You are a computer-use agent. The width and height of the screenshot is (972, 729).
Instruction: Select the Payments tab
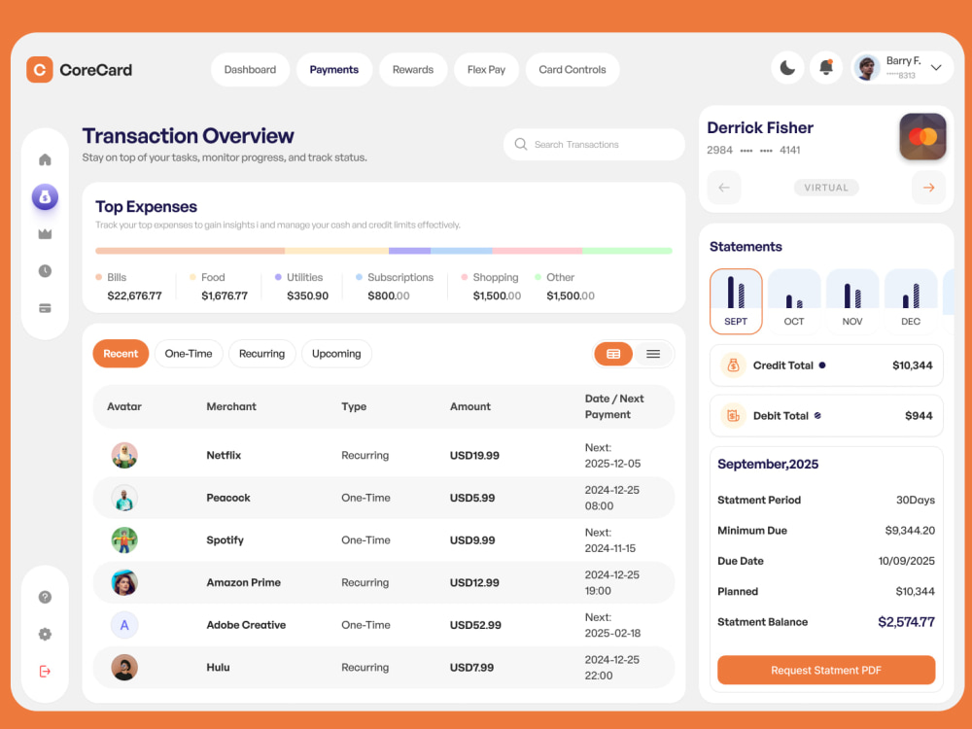pos(334,69)
